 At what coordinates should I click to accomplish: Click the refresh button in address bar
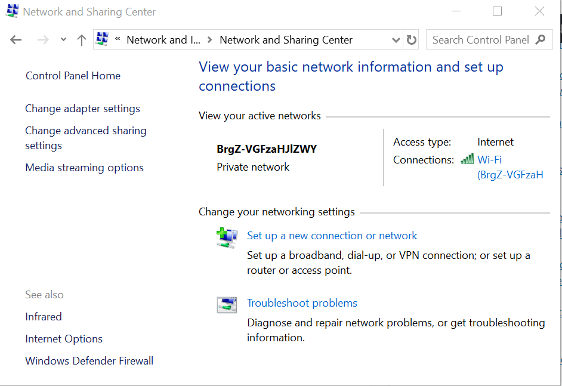[412, 40]
